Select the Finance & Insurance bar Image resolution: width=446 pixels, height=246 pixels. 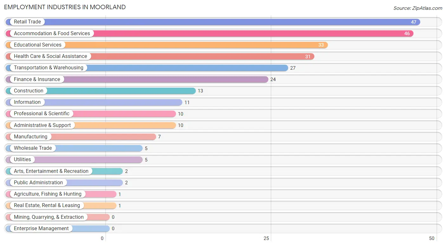(x=137, y=79)
